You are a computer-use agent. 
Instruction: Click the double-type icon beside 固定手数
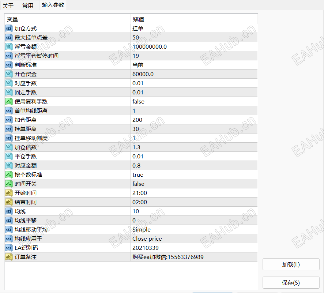[9, 92]
